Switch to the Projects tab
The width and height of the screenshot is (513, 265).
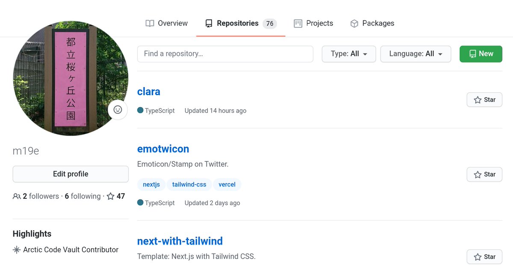click(x=313, y=23)
